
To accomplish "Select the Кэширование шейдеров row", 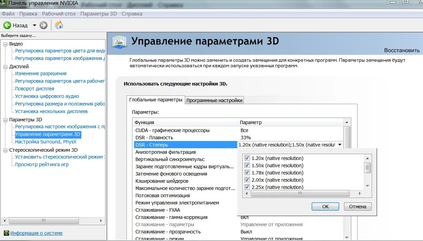I will [185, 181].
